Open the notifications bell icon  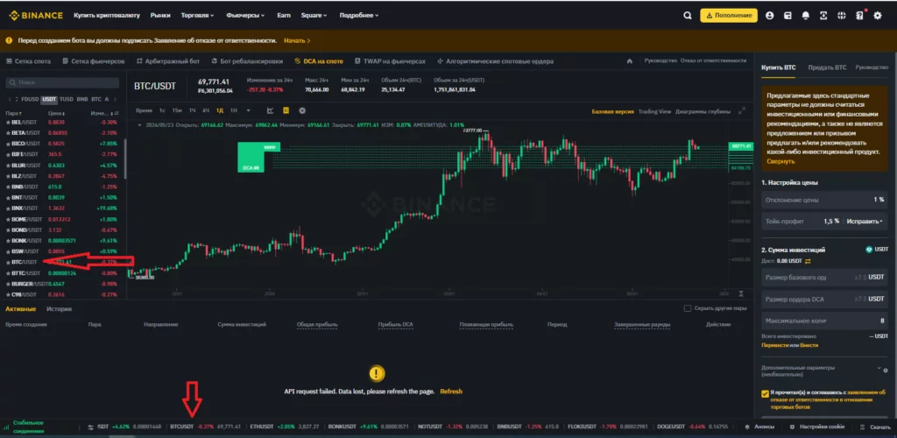coord(807,15)
